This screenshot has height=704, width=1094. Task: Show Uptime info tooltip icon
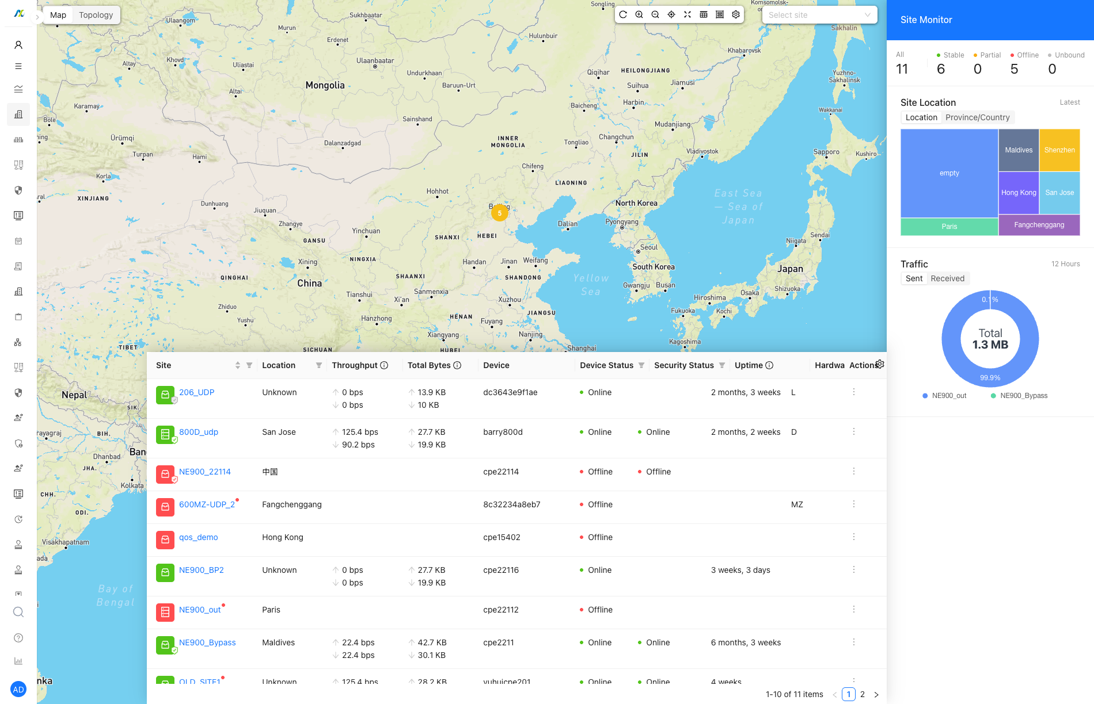[x=769, y=365]
